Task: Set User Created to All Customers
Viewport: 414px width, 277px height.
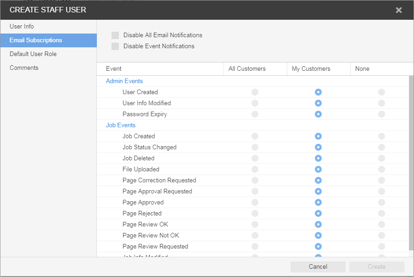Action: click(x=255, y=92)
